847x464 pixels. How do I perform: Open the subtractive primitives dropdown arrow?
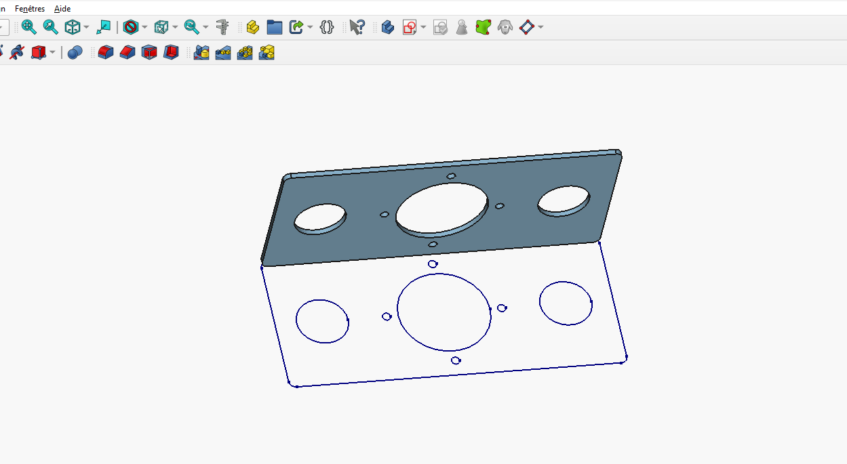click(x=52, y=52)
